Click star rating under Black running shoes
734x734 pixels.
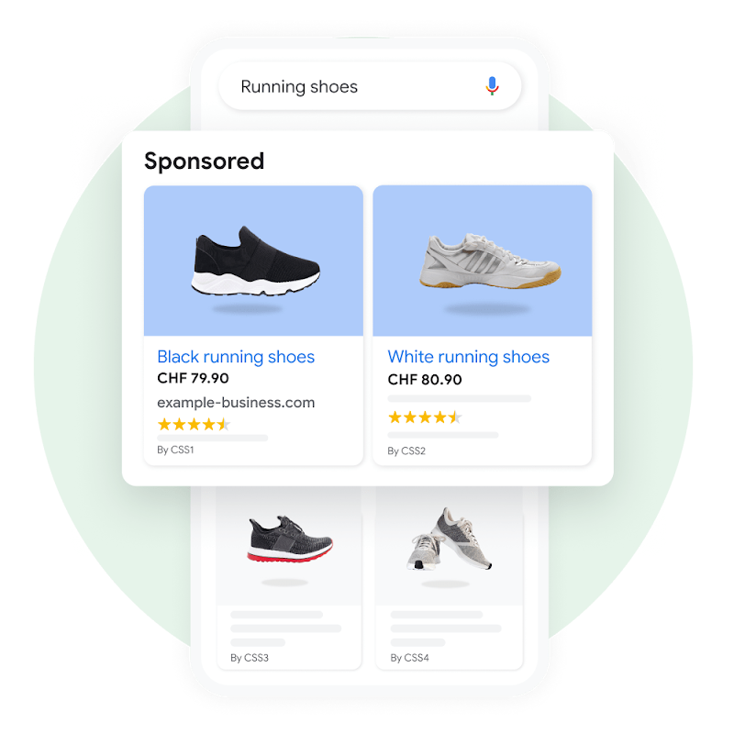tap(194, 425)
